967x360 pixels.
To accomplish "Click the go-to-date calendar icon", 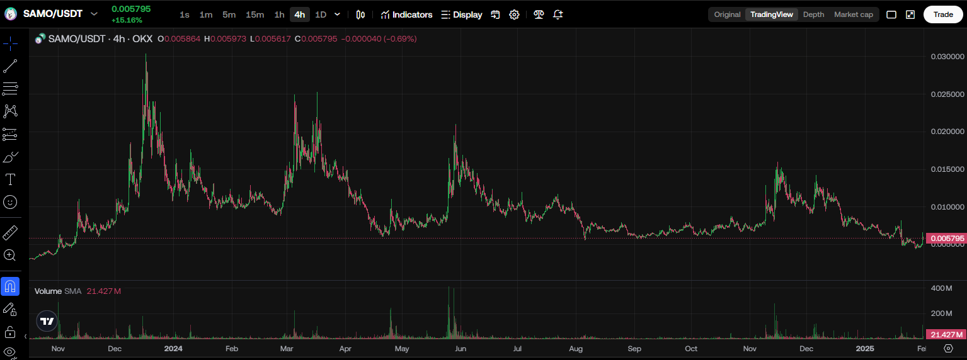I will [x=496, y=14].
